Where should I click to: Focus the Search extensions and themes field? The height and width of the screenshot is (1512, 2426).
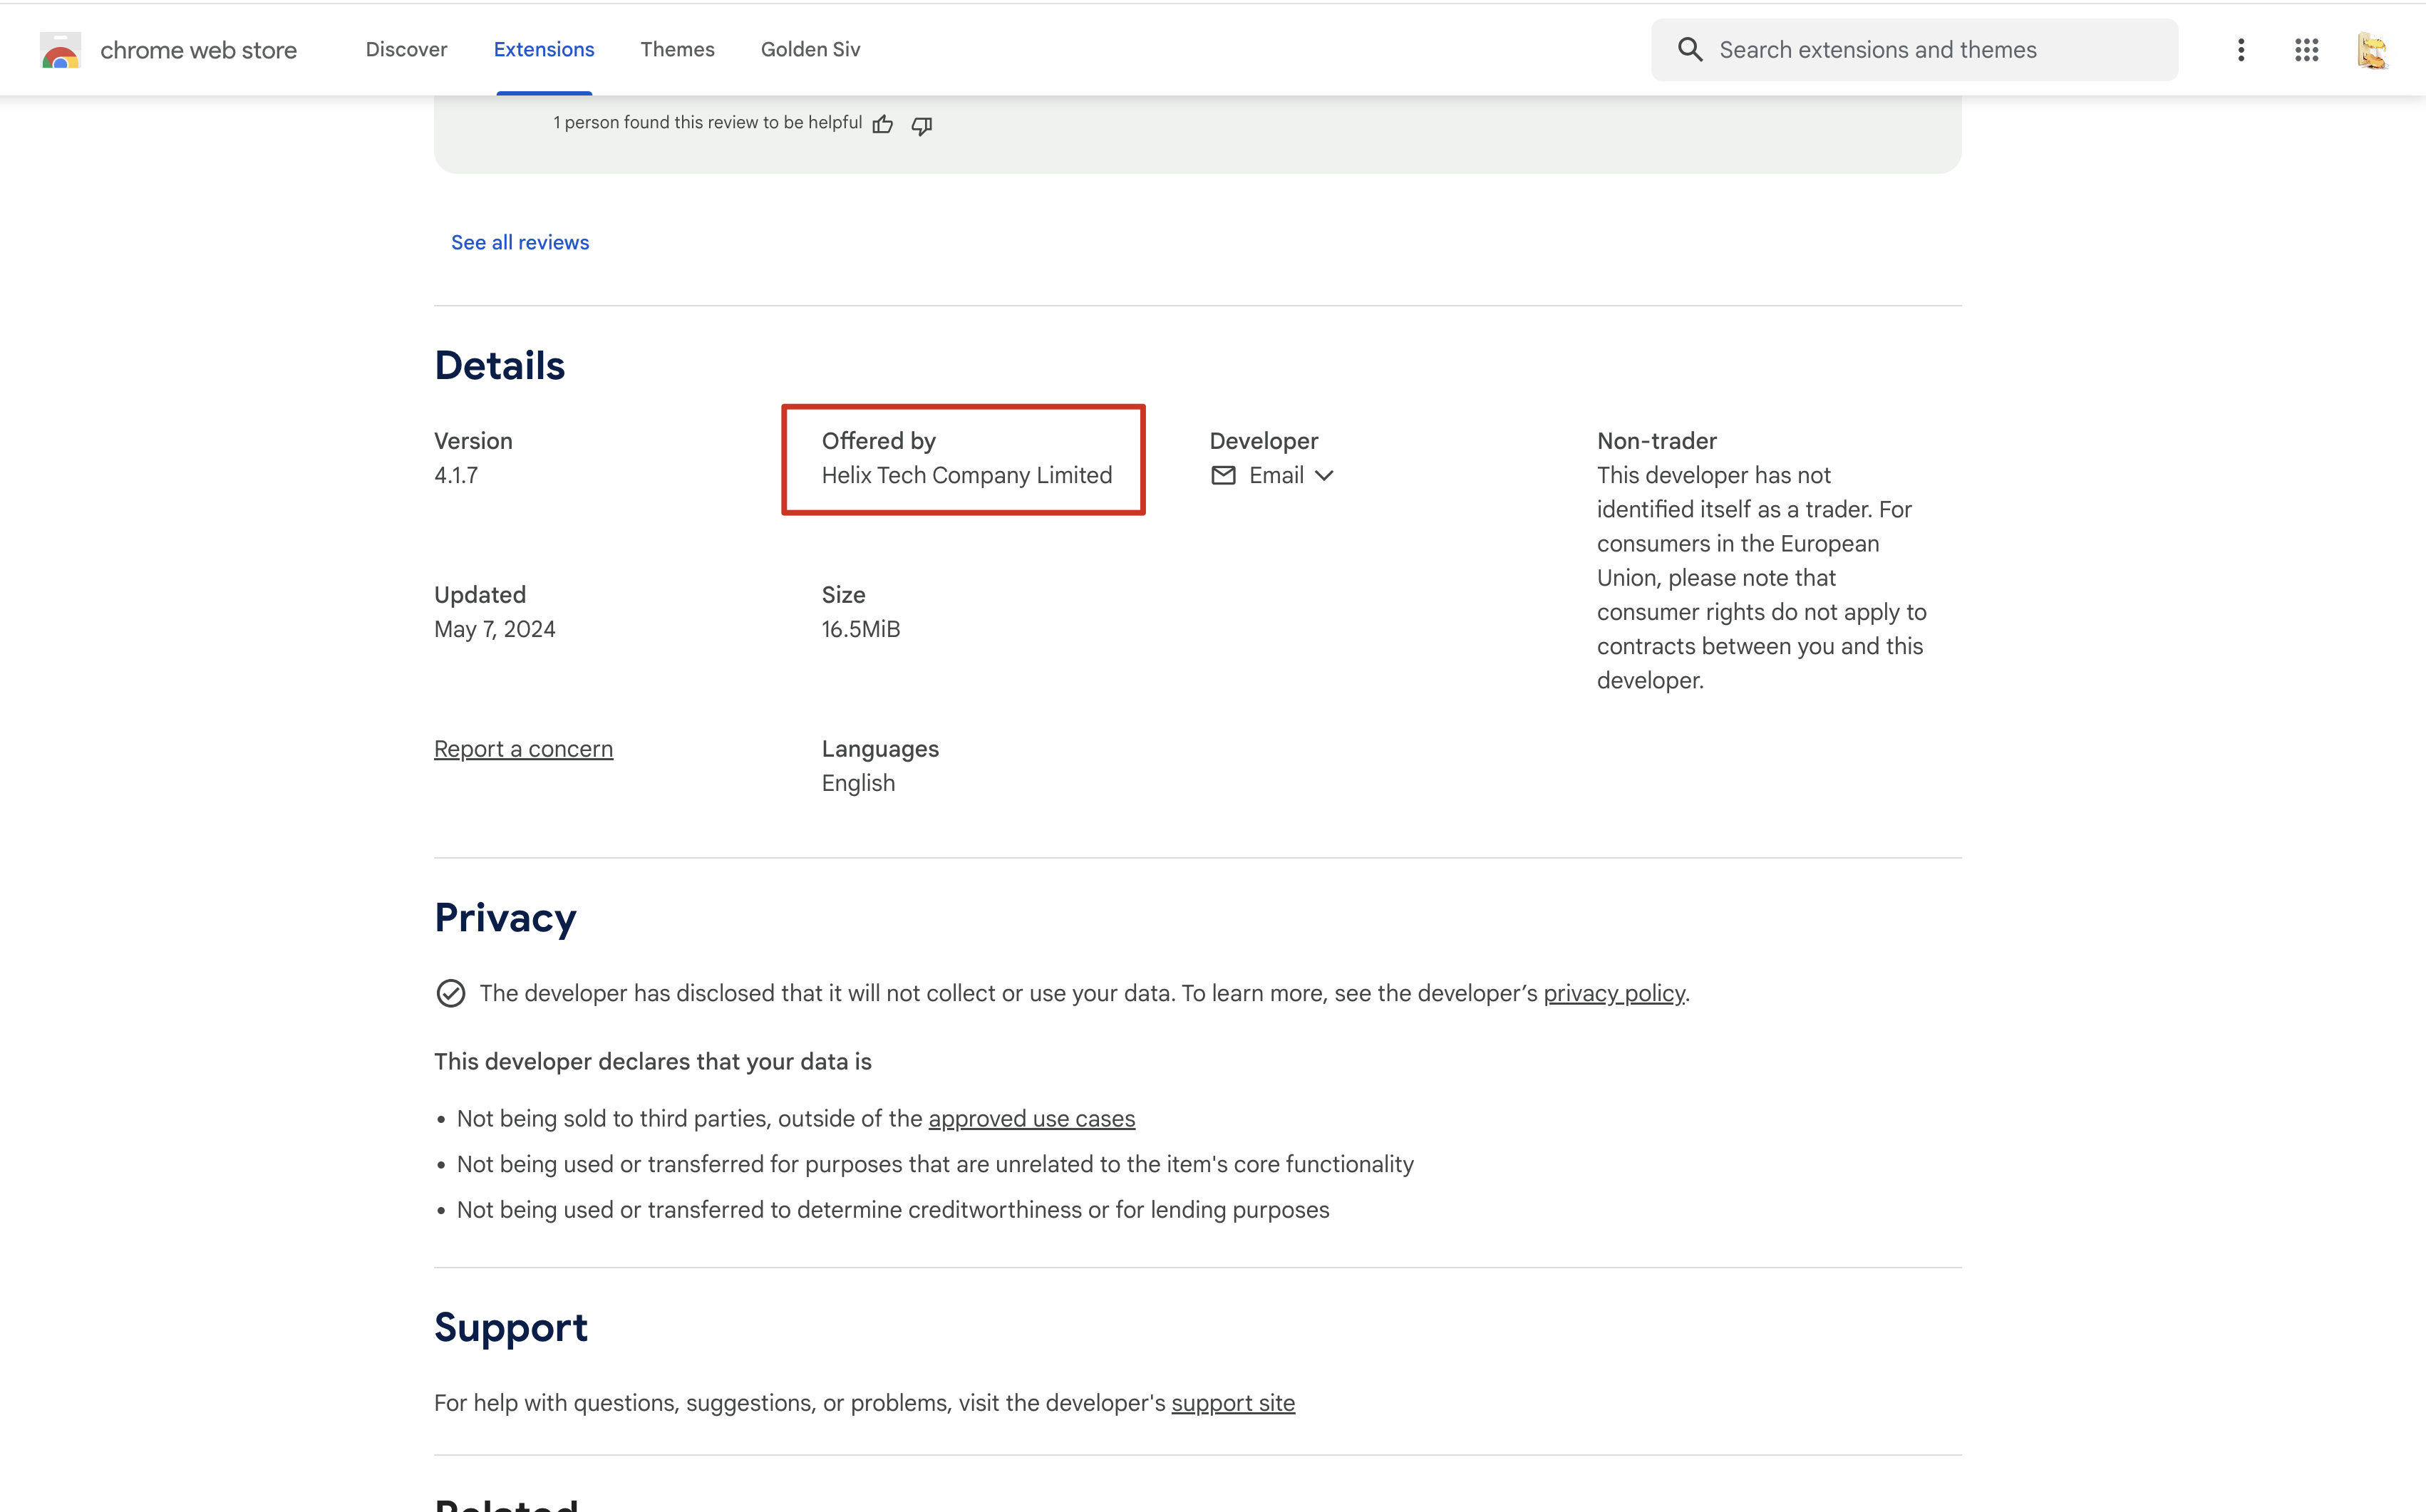click(x=1914, y=50)
